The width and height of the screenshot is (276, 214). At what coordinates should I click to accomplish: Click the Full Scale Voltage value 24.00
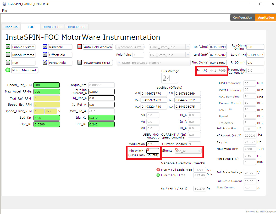(250, 172)
